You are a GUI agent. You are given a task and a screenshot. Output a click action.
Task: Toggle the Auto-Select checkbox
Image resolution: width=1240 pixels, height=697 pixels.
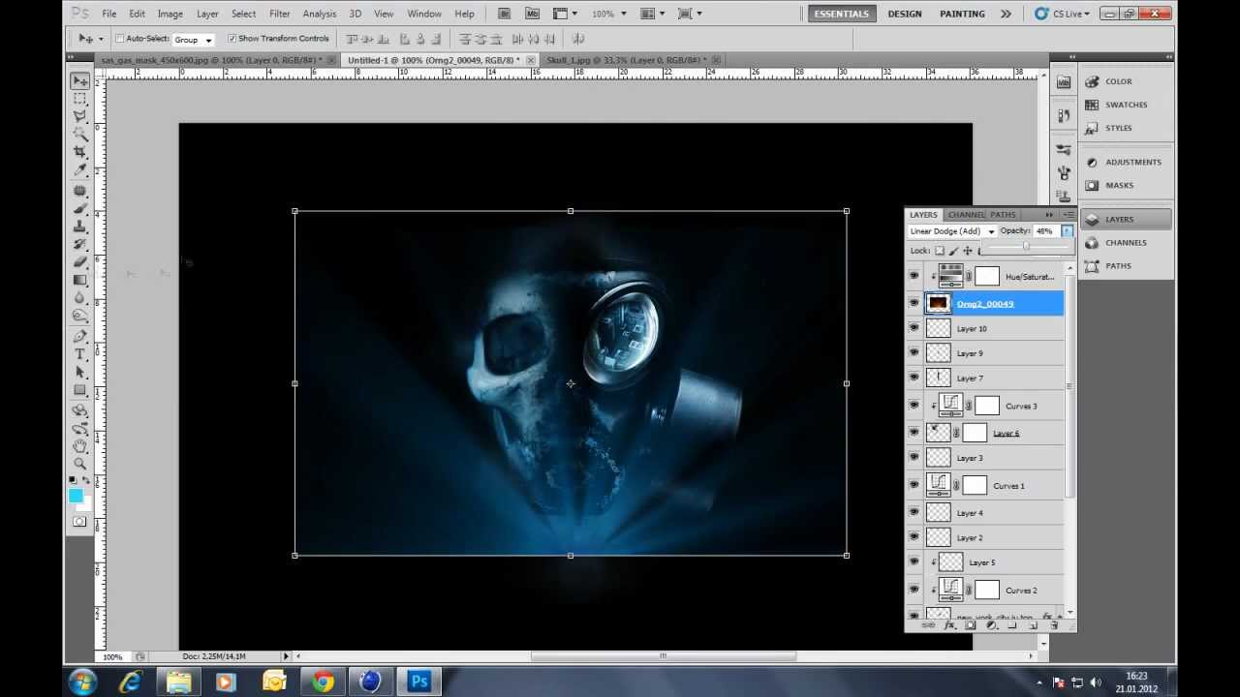coord(119,39)
